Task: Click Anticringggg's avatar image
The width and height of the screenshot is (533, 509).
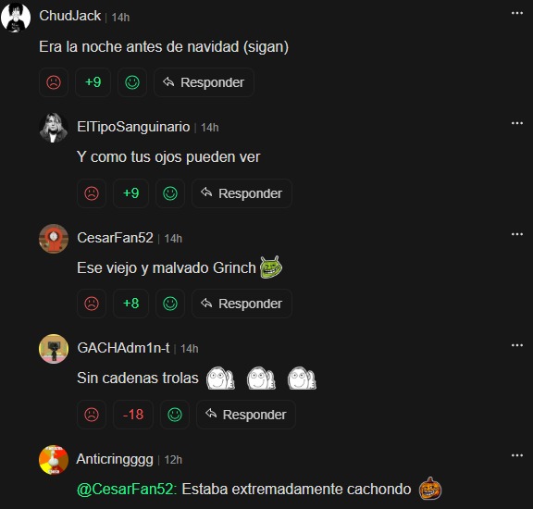Action: pyautogui.click(x=54, y=460)
